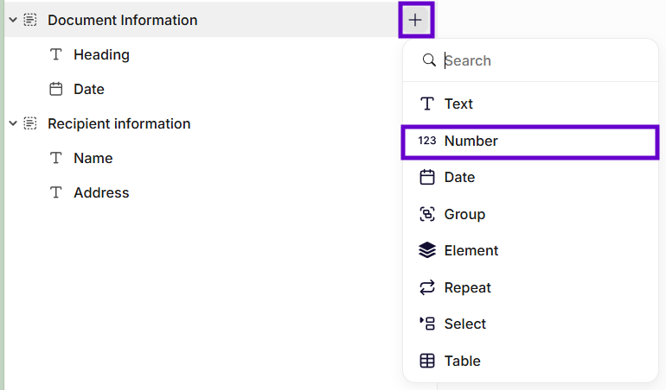Click the Repeat arrows icon
The height and width of the screenshot is (390, 666).
point(427,287)
